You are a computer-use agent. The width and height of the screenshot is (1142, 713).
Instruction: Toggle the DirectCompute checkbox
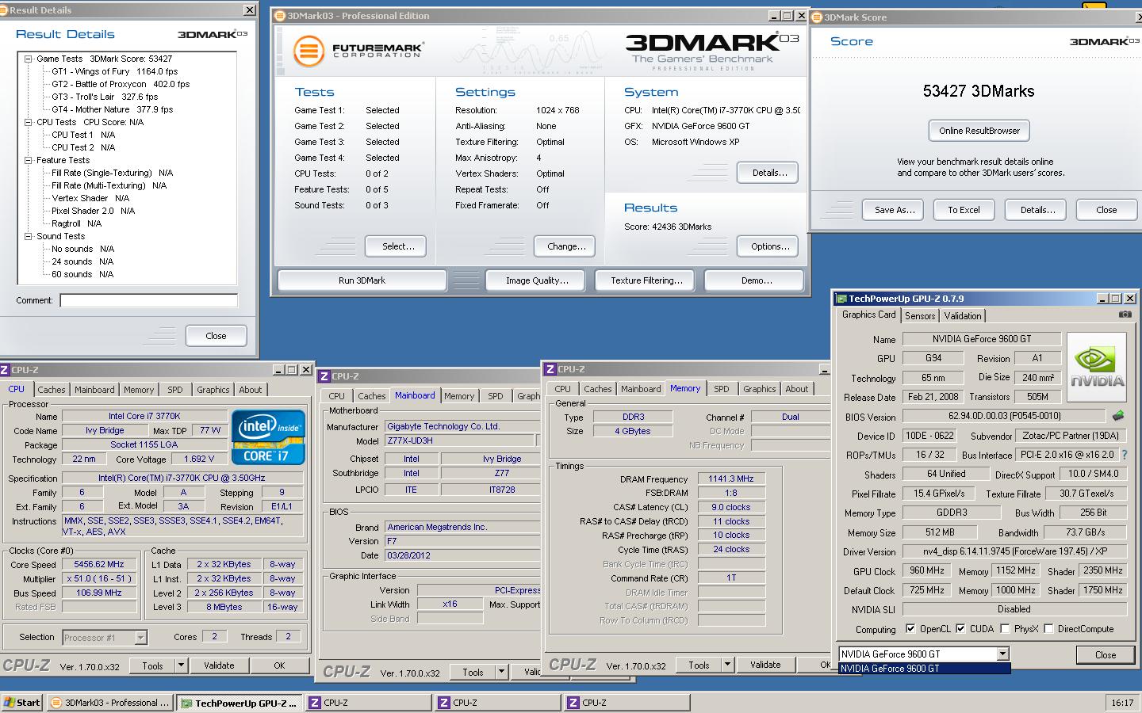(x=1048, y=629)
